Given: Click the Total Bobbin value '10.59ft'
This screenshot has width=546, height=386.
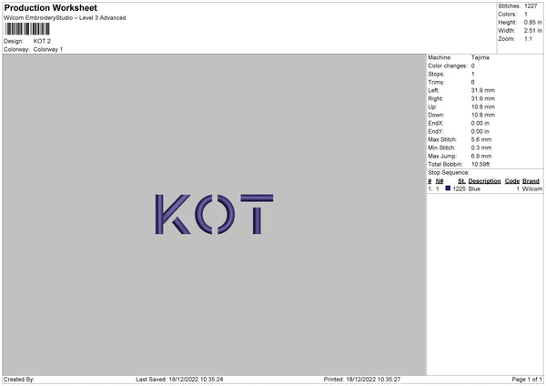Looking at the screenshot, I should click(x=480, y=164).
